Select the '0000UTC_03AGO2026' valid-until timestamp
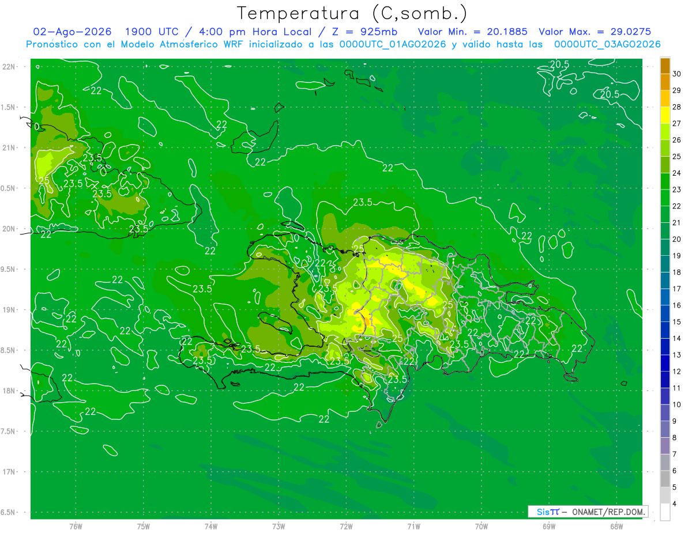Viewport: 692px width, 534px height. pos(607,44)
